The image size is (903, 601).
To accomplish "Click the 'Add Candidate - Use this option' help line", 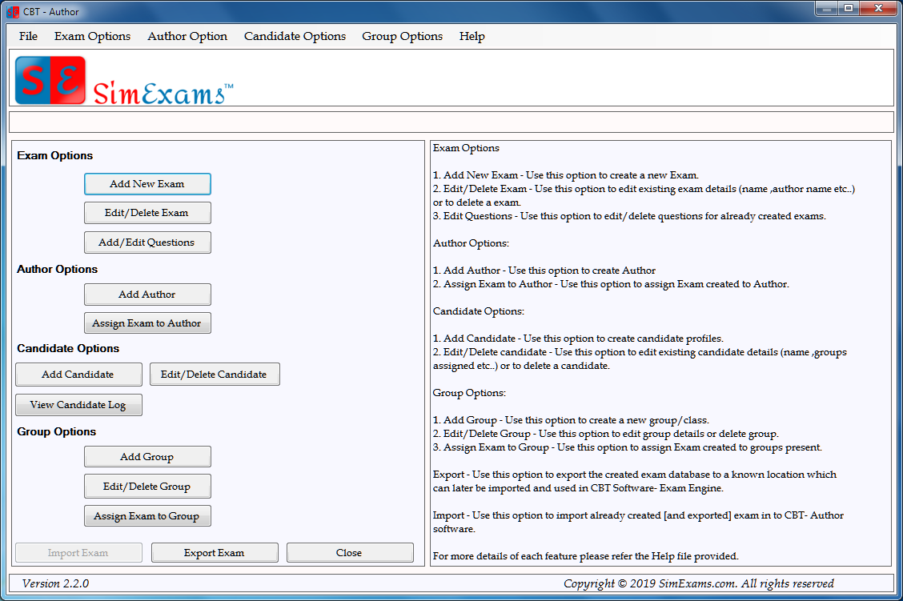I will click(x=578, y=339).
